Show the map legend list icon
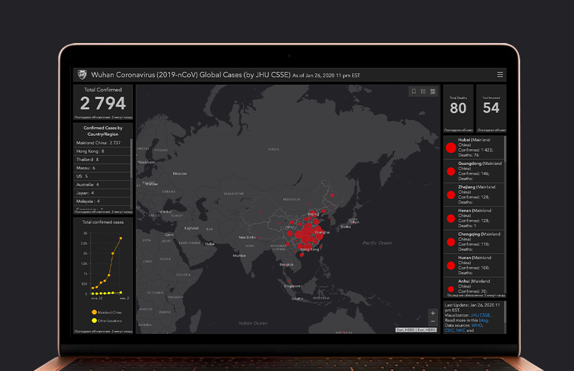Viewport: 574px width, 371px height. [423, 92]
